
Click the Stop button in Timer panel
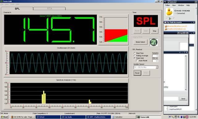(154, 31)
